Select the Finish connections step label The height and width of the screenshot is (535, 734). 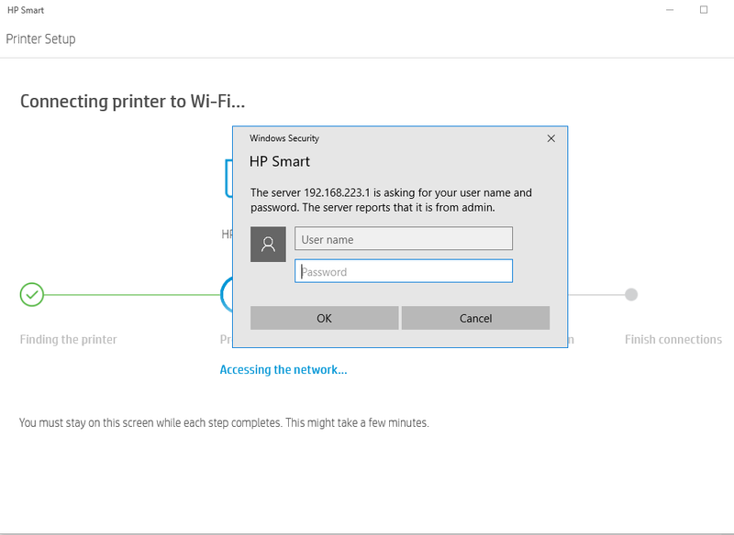pos(673,339)
